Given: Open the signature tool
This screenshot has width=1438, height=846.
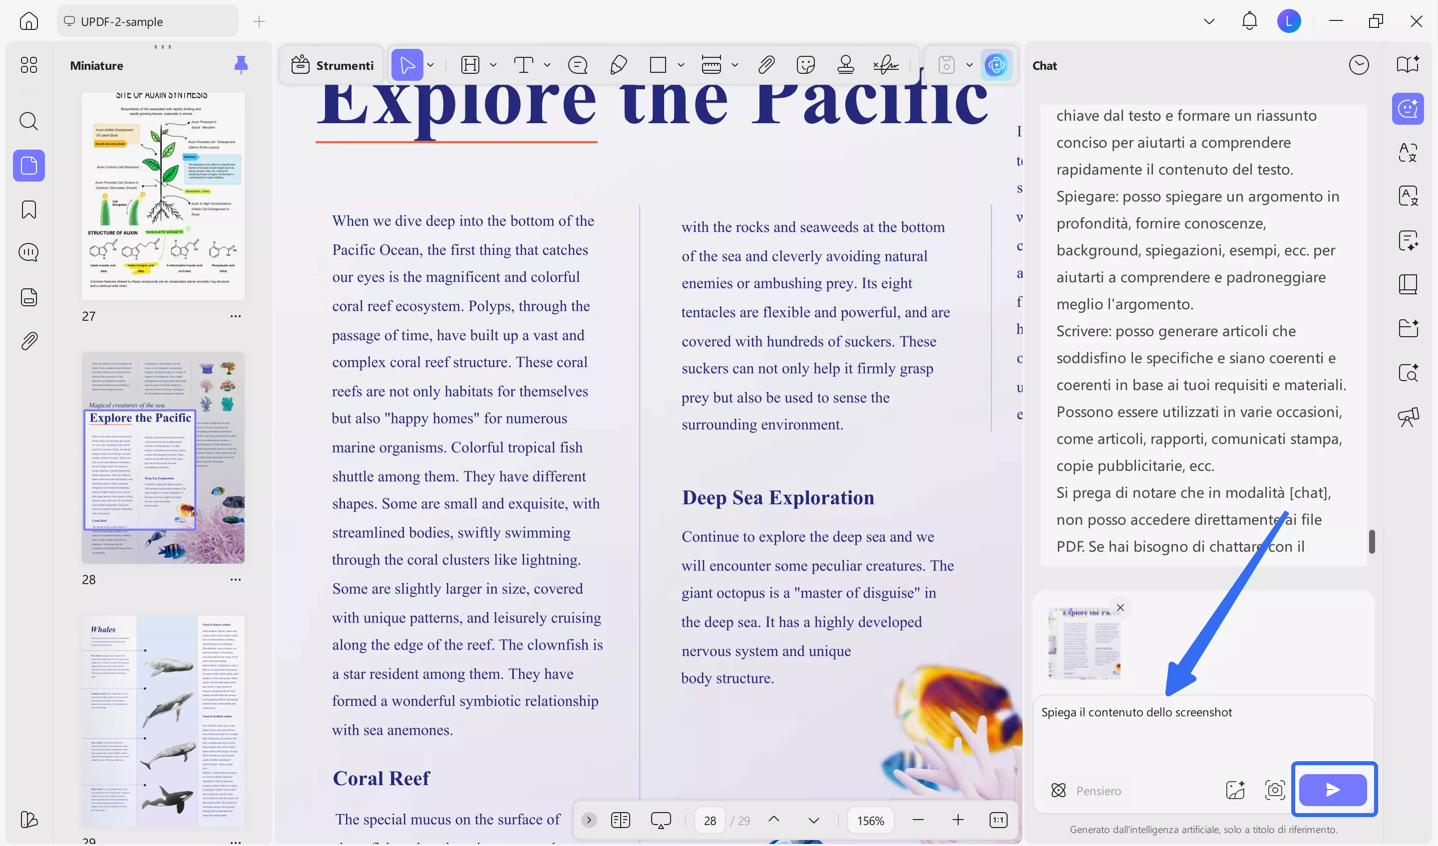Looking at the screenshot, I should click(886, 65).
